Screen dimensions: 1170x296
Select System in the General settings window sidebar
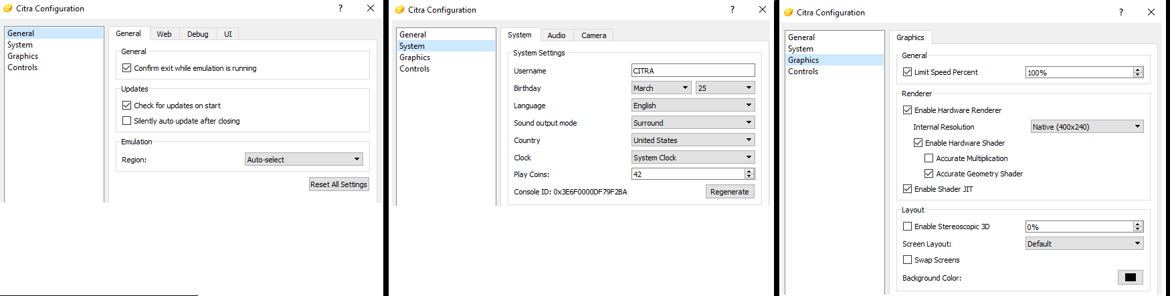[x=54, y=45]
